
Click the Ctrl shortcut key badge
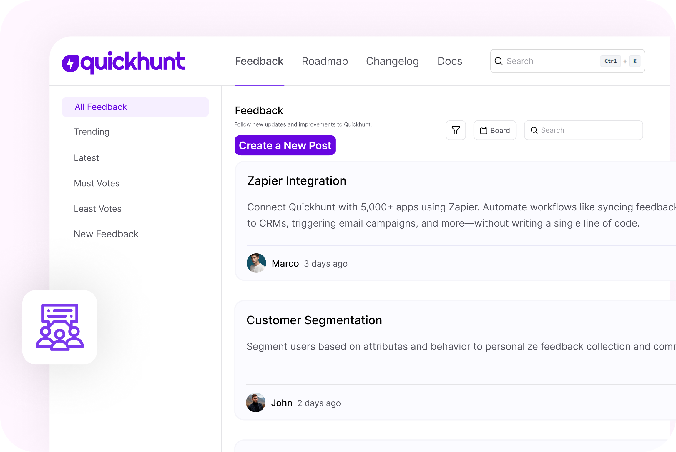(x=610, y=61)
